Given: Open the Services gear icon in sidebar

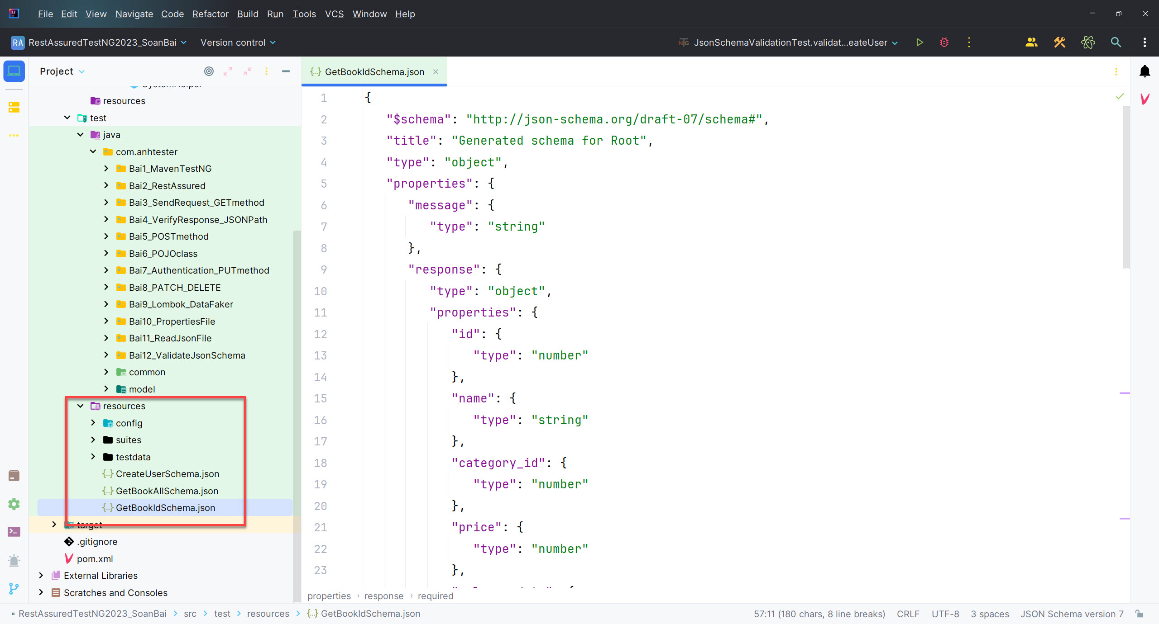Looking at the screenshot, I should click(14, 504).
